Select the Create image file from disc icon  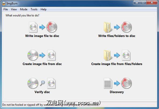click(x=42, y=55)
